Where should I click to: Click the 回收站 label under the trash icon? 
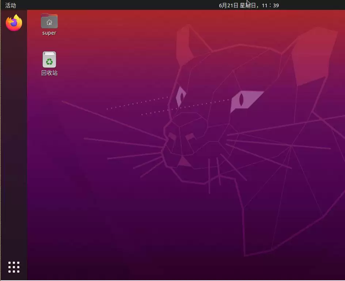(49, 73)
